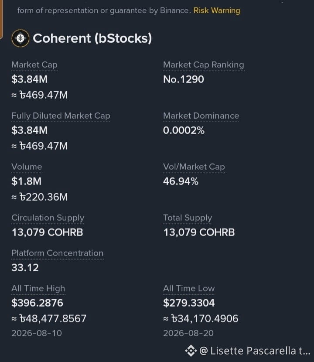This screenshot has width=314, height=362.
Task: Click the $396.2876 all time high value
Action: (x=37, y=303)
